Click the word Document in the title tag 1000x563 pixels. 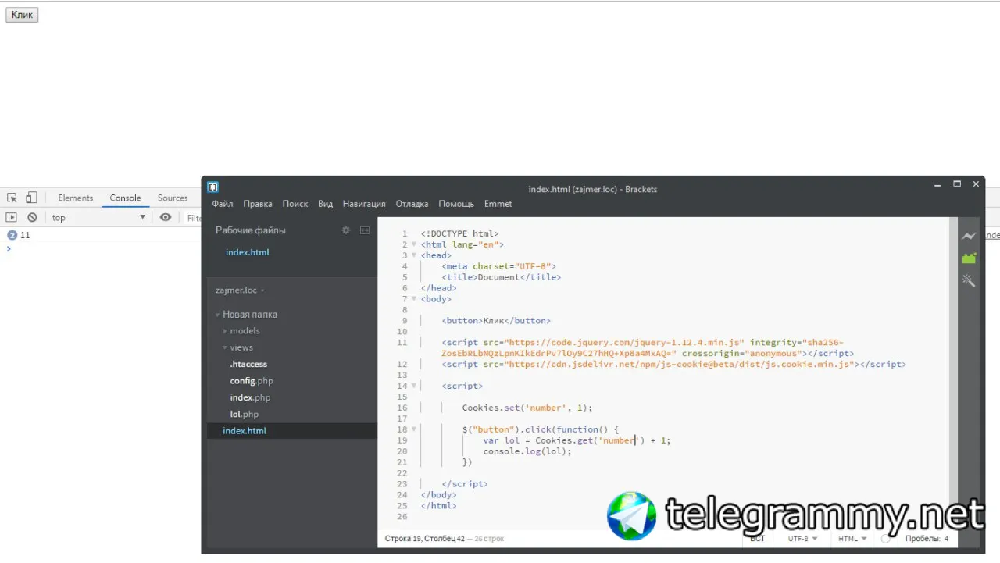coord(498,277)
